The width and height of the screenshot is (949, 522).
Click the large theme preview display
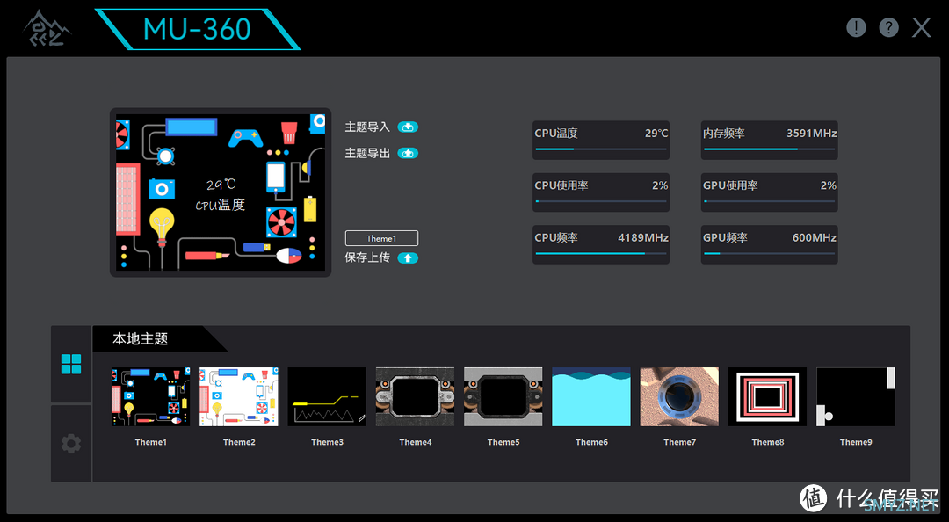(x=221, y=192)
